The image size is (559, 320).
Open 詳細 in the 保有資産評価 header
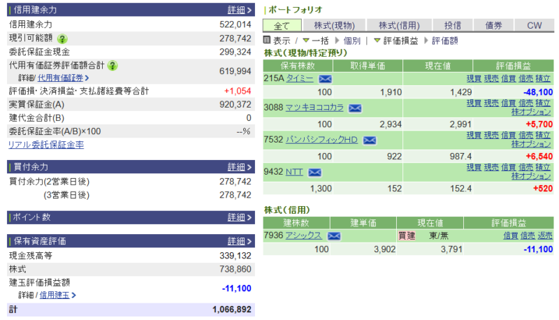[x=239, y=241]
